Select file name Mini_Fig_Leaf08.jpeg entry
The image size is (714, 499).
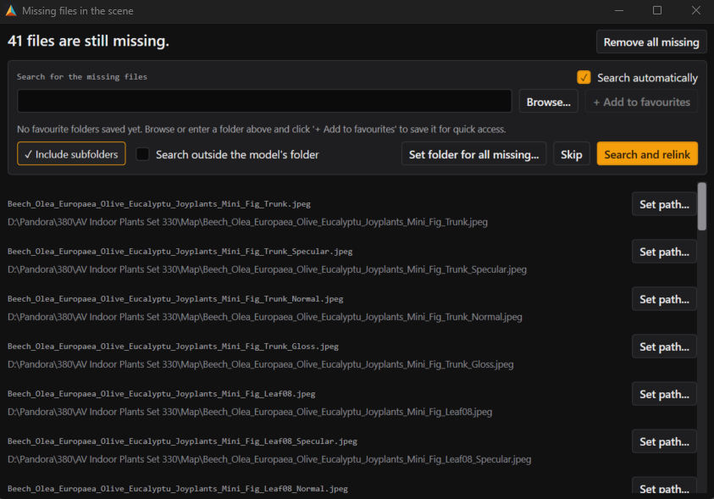pyautogui.click(x=161, y=393)
